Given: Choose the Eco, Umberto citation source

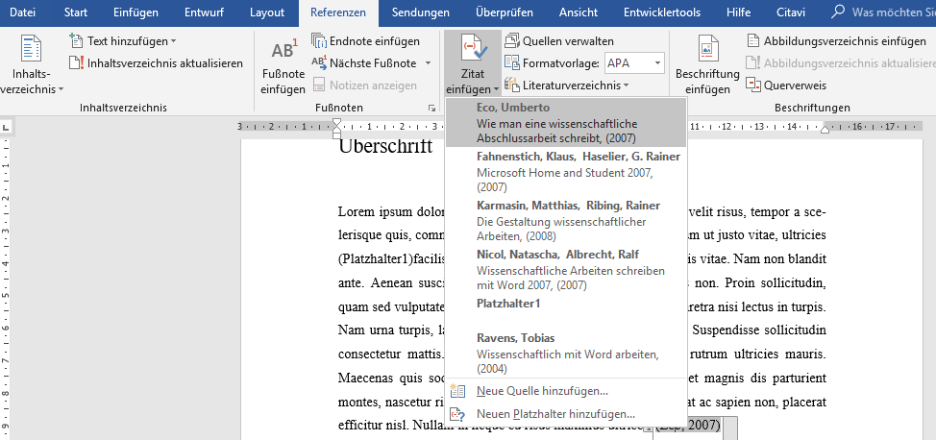Looking at the screenshot, I should pyautogui.click(x=566, y=122).
